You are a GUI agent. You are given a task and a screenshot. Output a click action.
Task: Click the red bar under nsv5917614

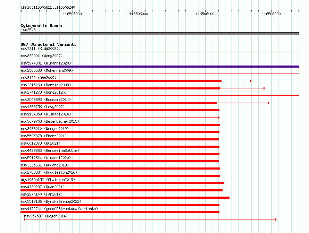(x=120, y=161)
